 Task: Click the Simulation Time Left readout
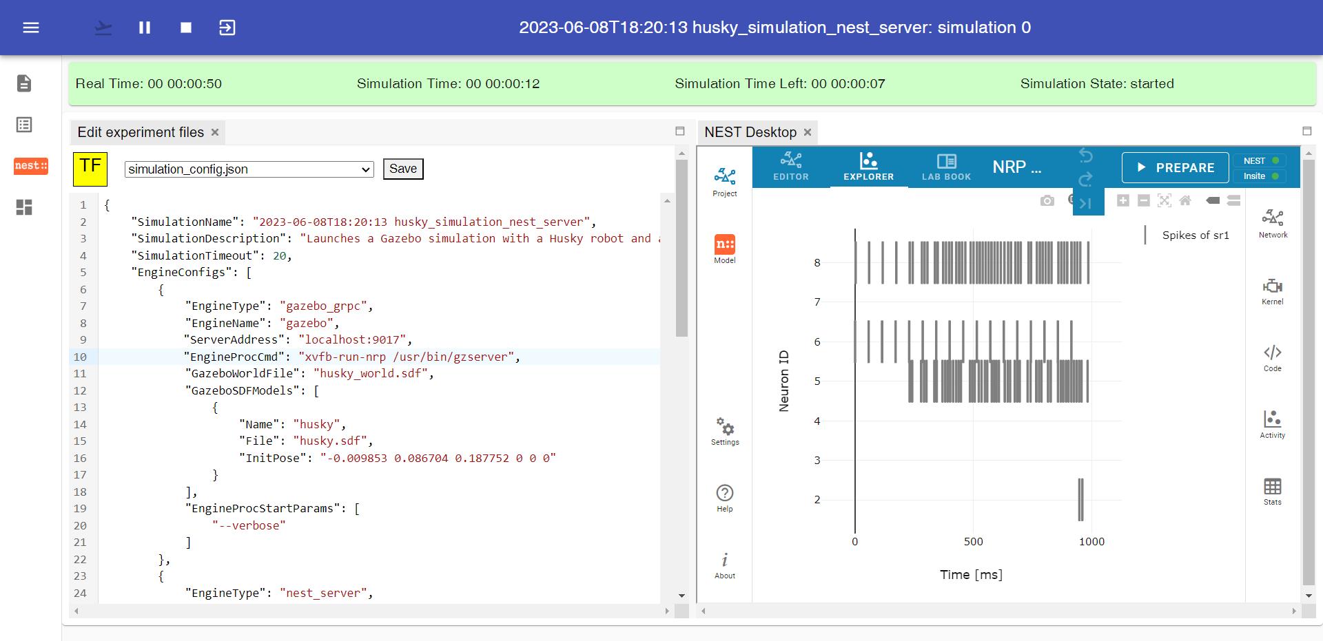click(x=780, y=84)
